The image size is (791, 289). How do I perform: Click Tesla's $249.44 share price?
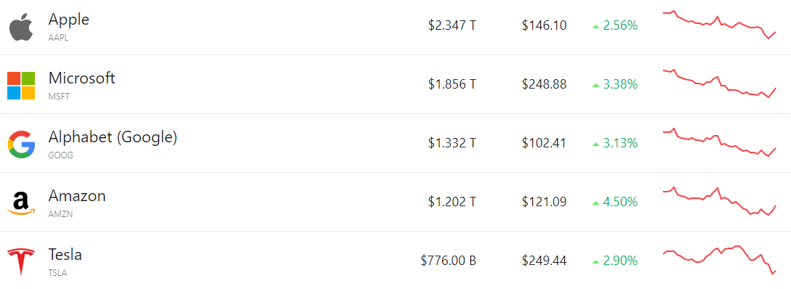(545, 261)
